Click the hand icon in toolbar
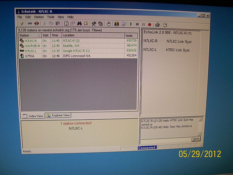Screen dimensions: 233x175 pos(108,24)
